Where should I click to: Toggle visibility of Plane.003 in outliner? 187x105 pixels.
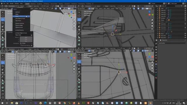coord(185,38)
